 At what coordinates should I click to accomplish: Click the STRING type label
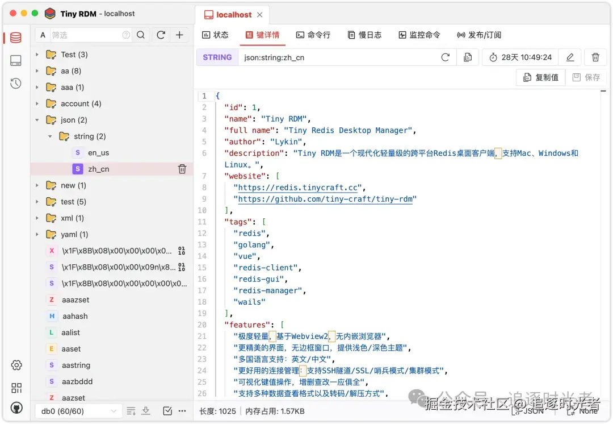click(x=217, y=57)
